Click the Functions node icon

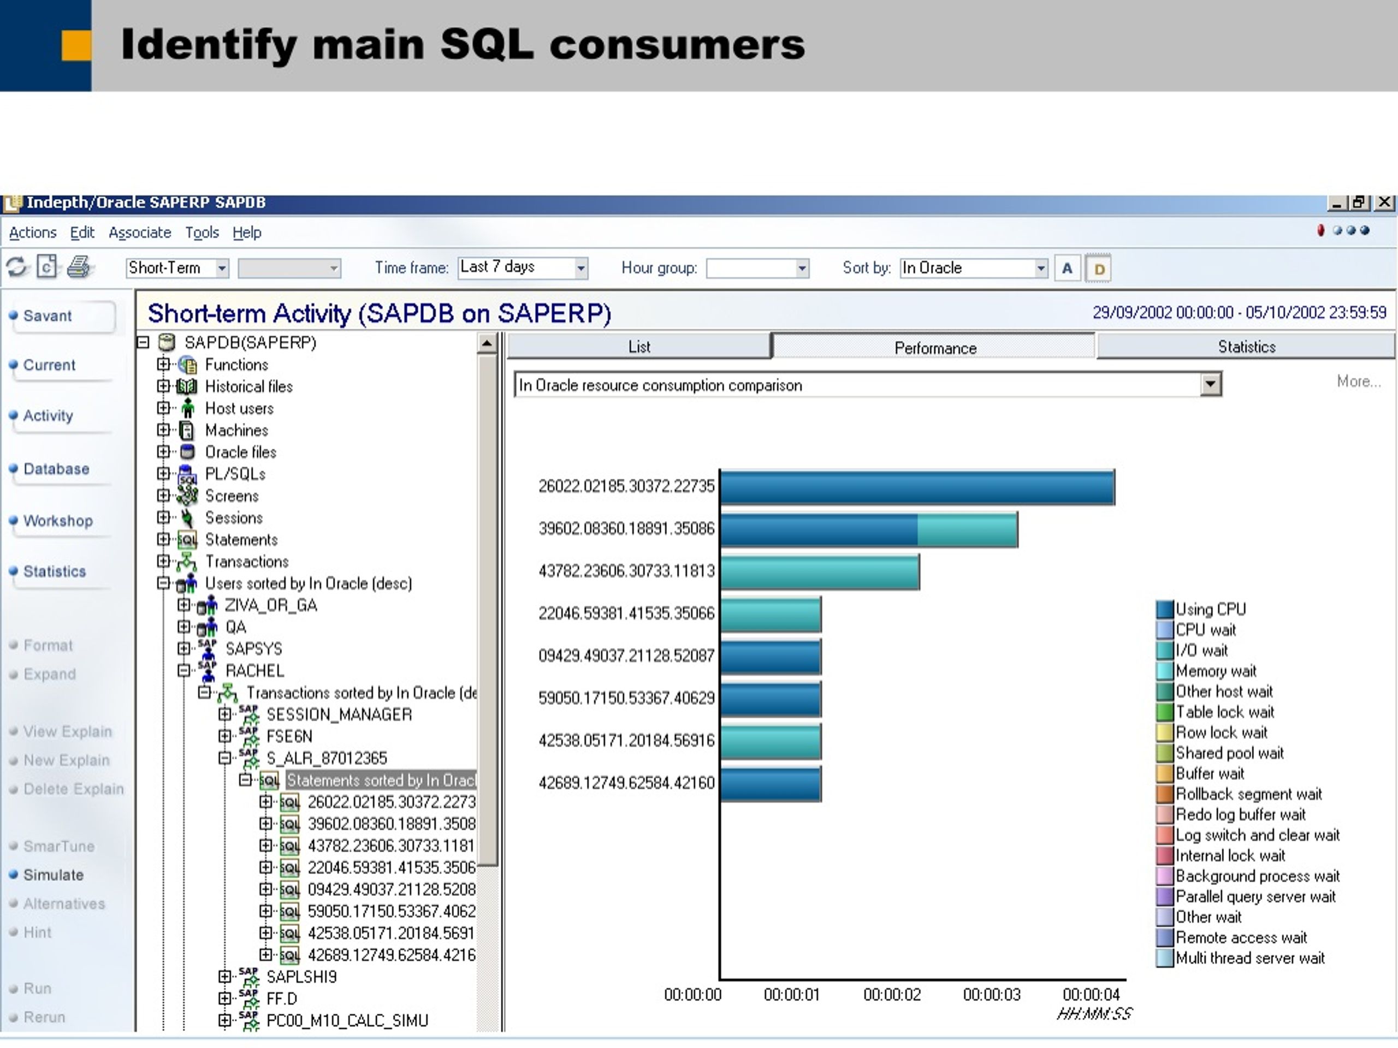[187, 365]
